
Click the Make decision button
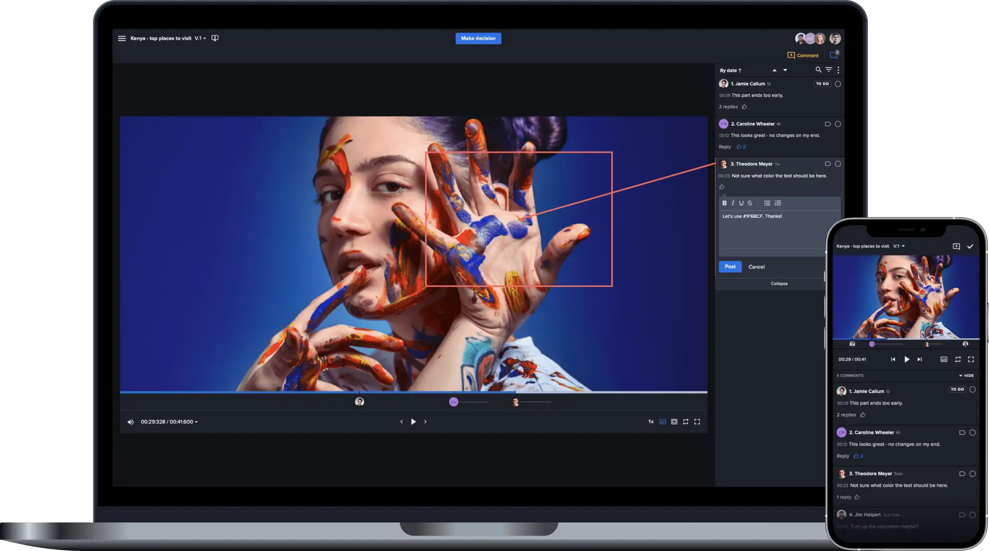[x=478, y=38]
